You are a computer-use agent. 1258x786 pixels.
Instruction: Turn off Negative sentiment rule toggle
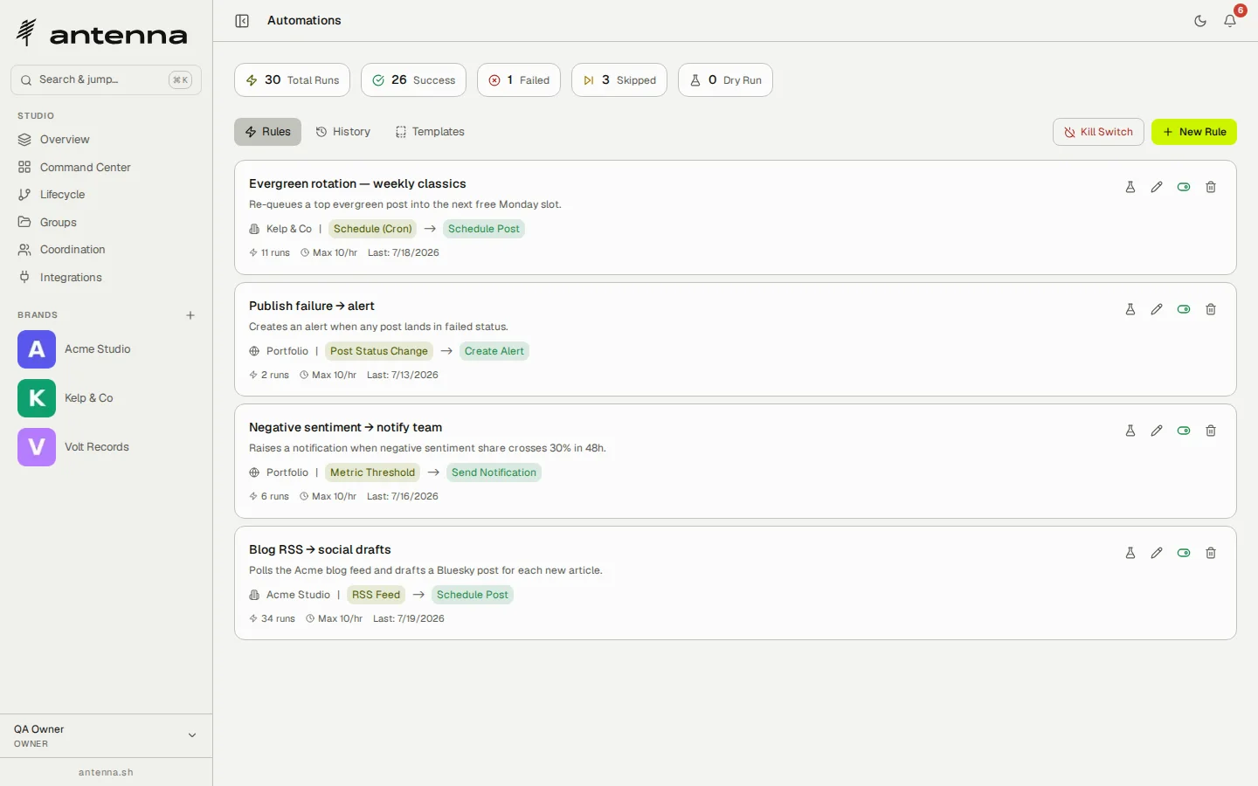coord(1184,431)
